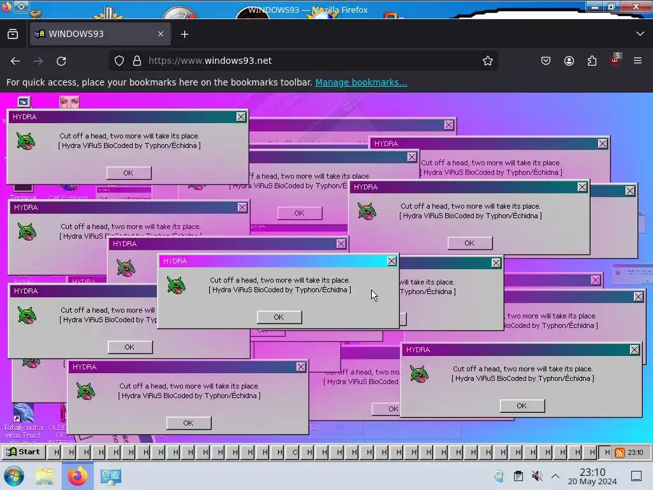Click the active HYDRA dialog's message text

click(x=280, y=285)
